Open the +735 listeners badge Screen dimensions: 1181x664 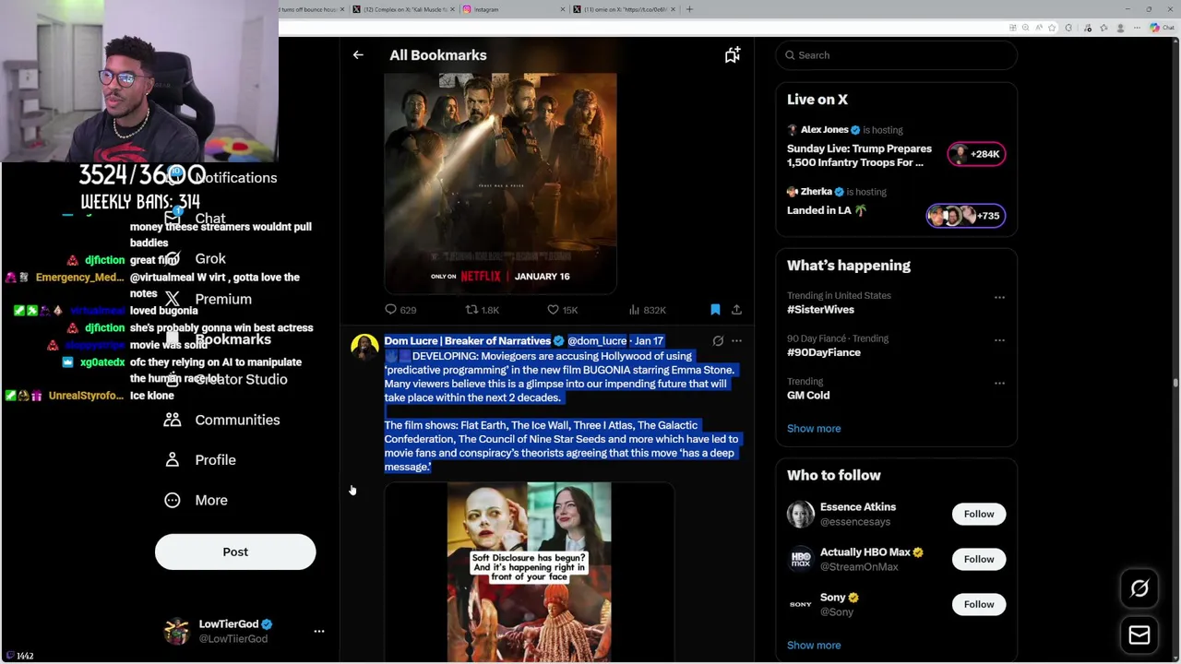click(965, 216)
